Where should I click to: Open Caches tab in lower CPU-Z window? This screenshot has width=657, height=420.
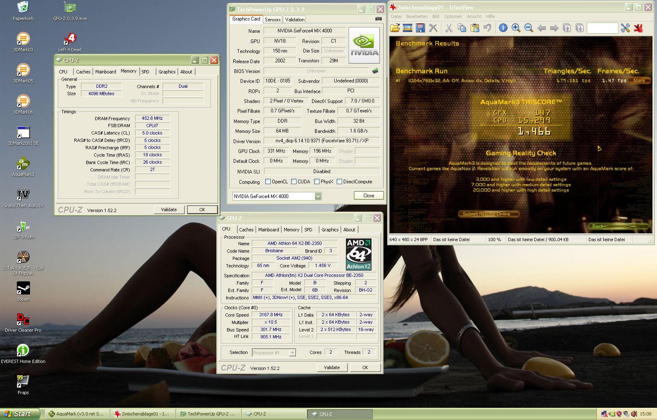click(x=246, y=230)
